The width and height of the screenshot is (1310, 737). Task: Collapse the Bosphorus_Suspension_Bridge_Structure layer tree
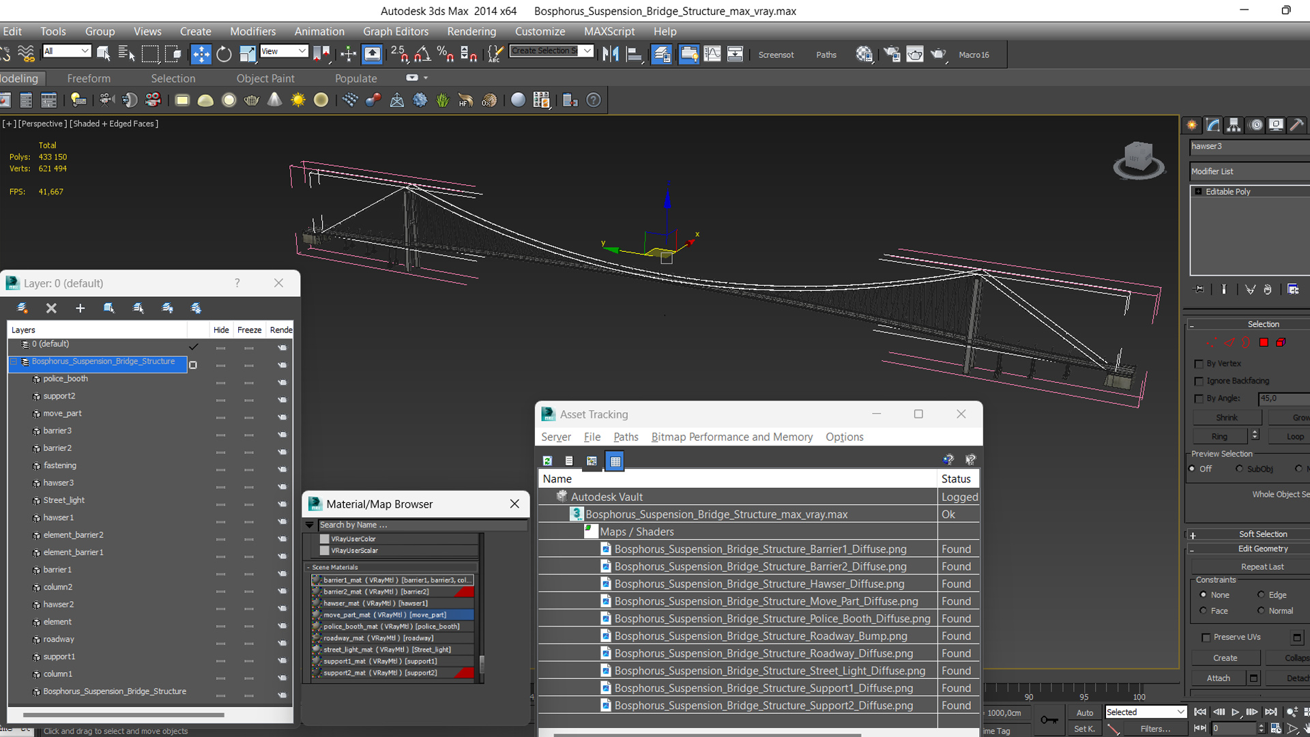click(14, 362)
